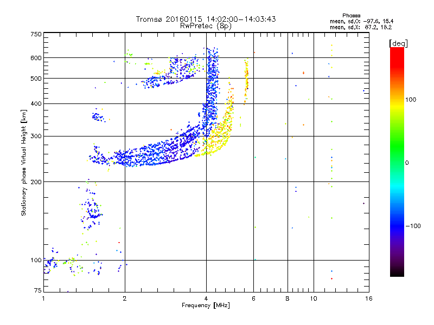This screenshot has width=434, height=325.
Task: Click the y-axis tick label "750"
Action: [36, 34]
